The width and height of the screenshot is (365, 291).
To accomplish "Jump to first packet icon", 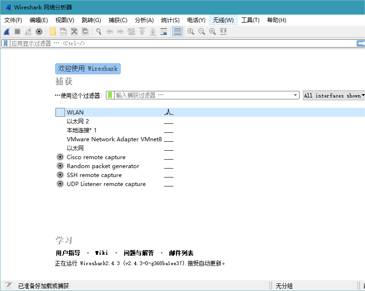I will 142,32.
